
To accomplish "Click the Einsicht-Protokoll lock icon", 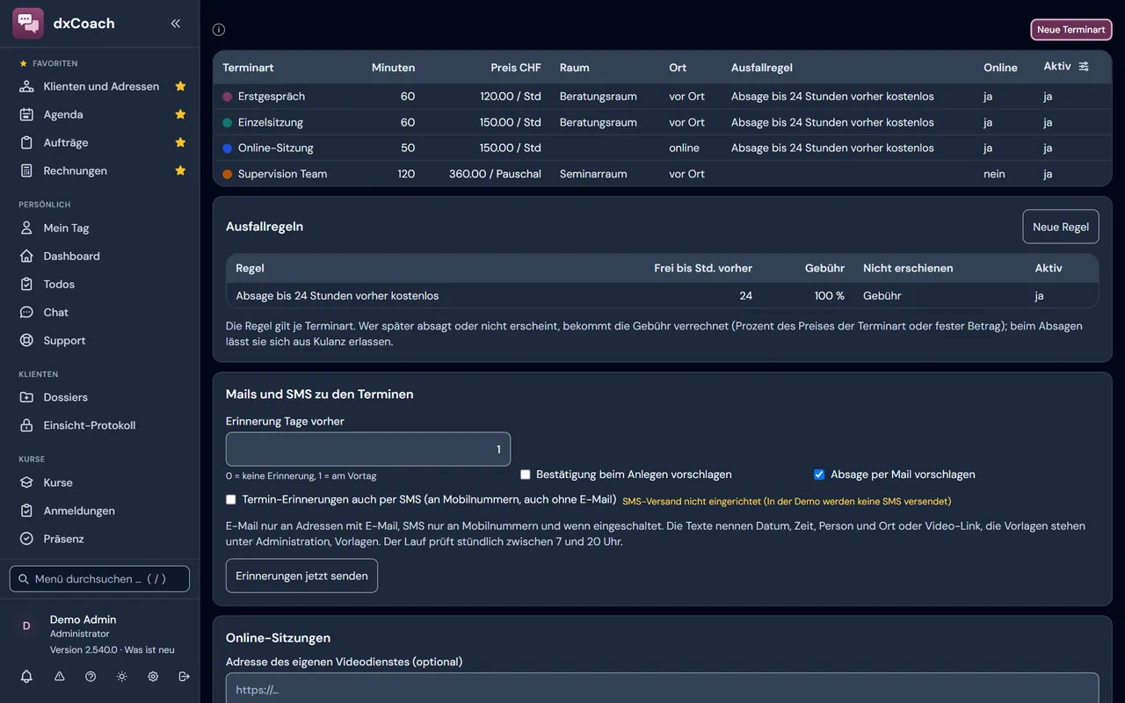I will (26, 425).
